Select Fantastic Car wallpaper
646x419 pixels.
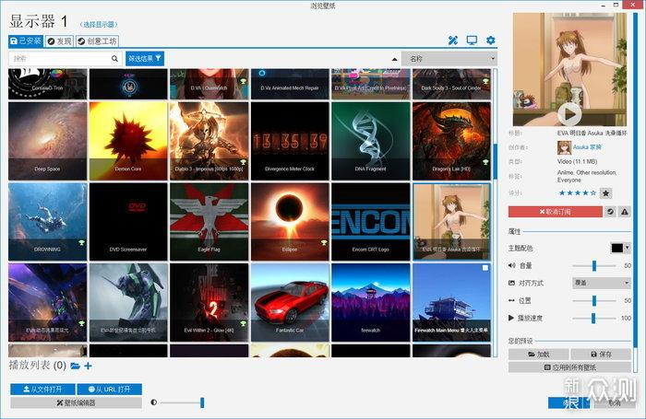[x=290, y=303]
